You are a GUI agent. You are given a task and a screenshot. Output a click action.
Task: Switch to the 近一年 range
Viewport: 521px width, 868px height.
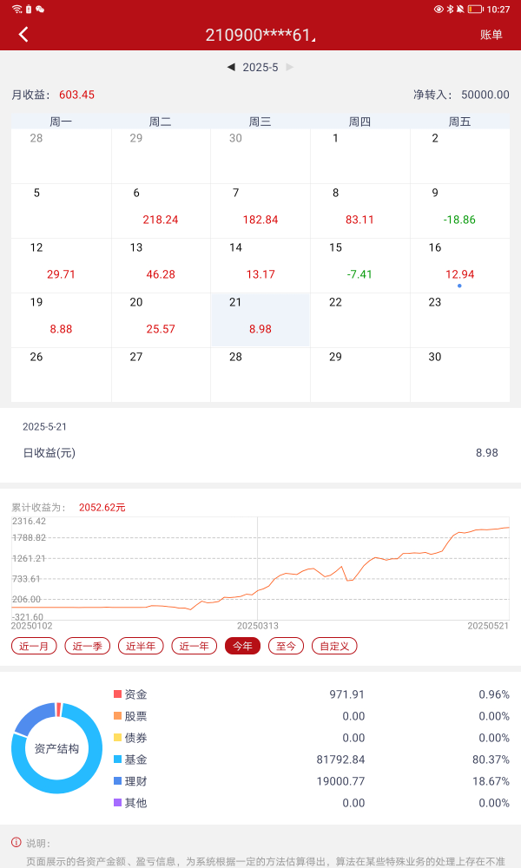194,646
